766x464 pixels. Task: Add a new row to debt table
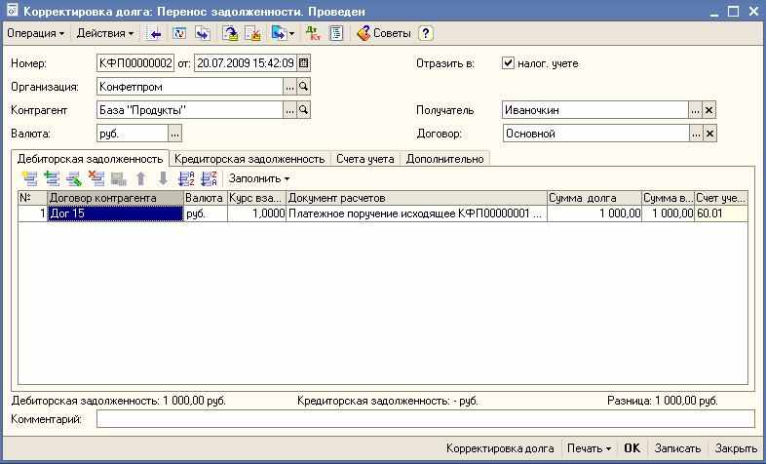coord(30,178)
